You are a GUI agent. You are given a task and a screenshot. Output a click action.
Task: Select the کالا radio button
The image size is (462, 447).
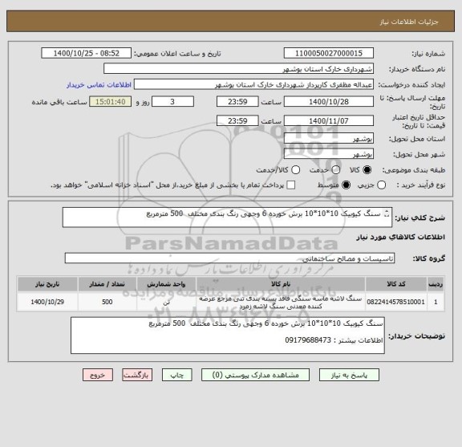[x=367, y=170]
